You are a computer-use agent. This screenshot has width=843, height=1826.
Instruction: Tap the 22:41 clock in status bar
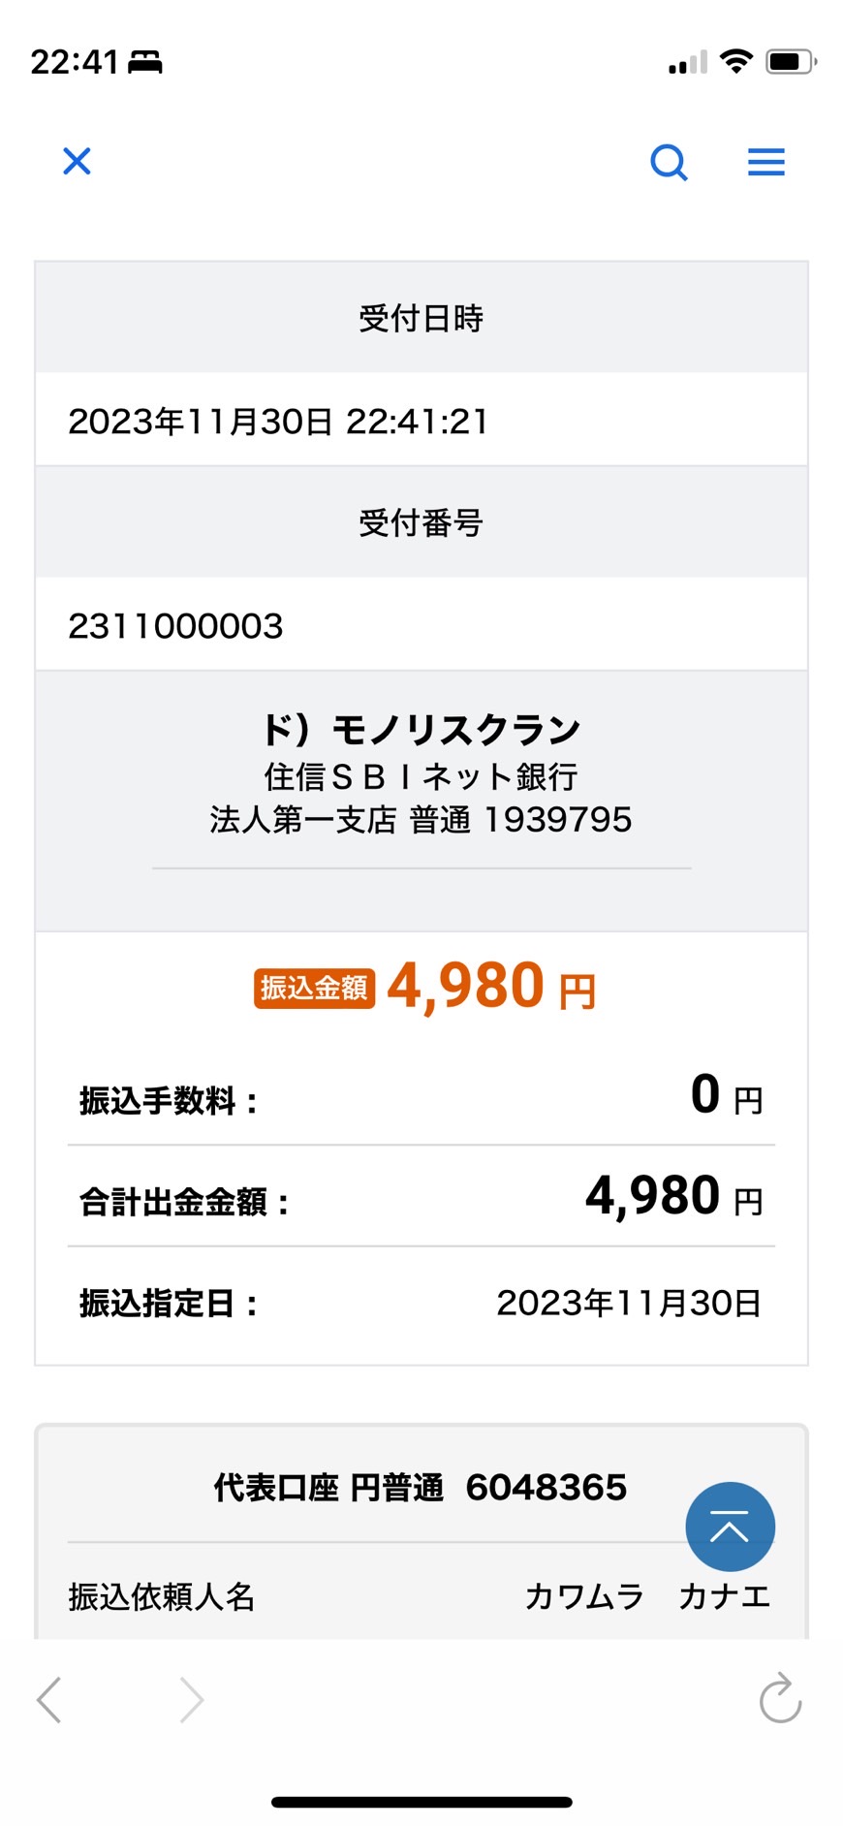(75, 62)
